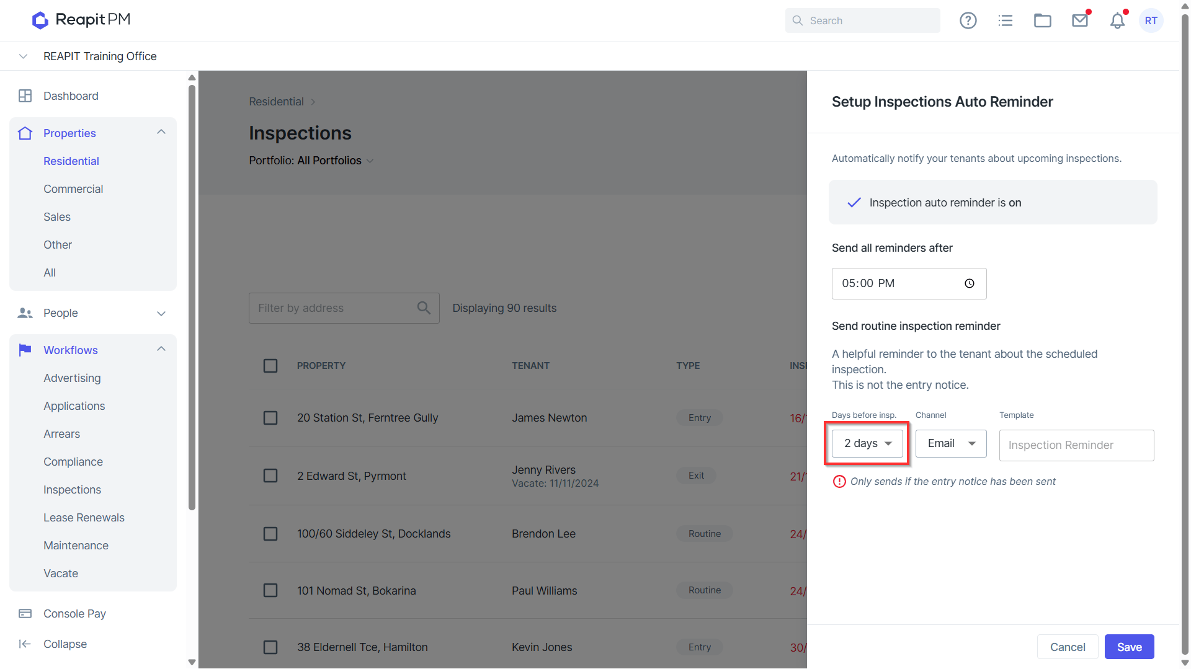This screenshot has height=669, width=1191.
Task: Open the help question mark icon
Action: tap(968, 20)
